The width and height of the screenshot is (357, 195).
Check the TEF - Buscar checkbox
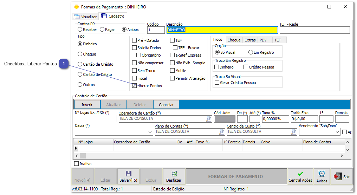tap(175, 47)
